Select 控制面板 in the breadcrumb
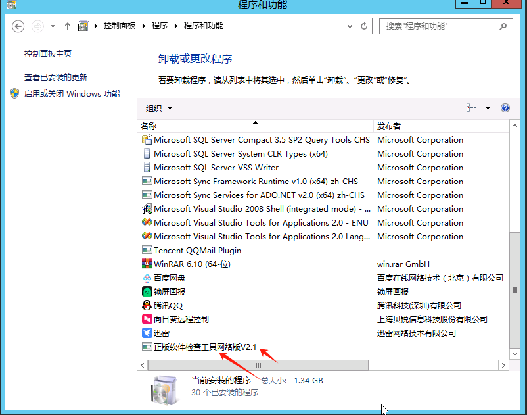The height and width of the screenshot is (415, 527). (x=120, y=26)
